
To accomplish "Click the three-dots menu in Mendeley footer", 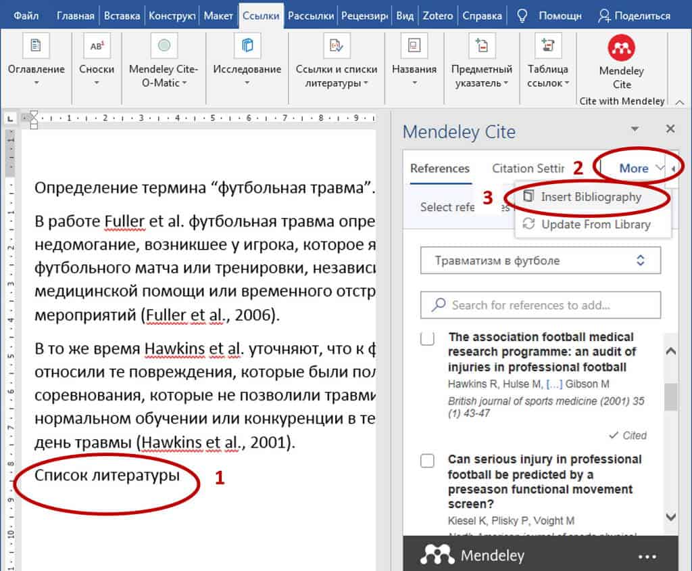I will [x=647, y=557].
